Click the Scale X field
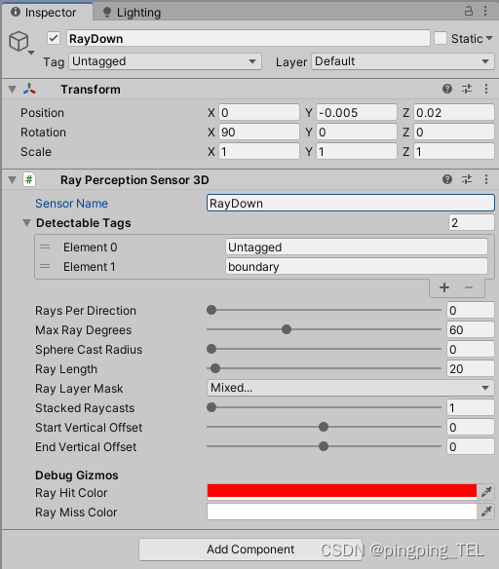 click(x=259, y=152)
